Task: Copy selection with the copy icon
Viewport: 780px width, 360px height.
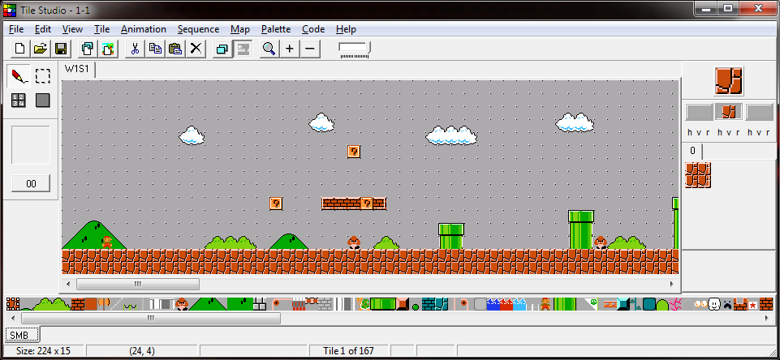Action: click(x=155, y=49)
